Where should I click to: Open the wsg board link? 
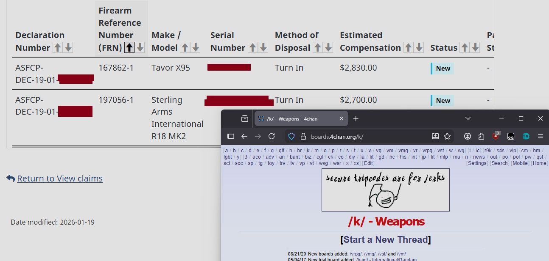(x=323, y=163)
